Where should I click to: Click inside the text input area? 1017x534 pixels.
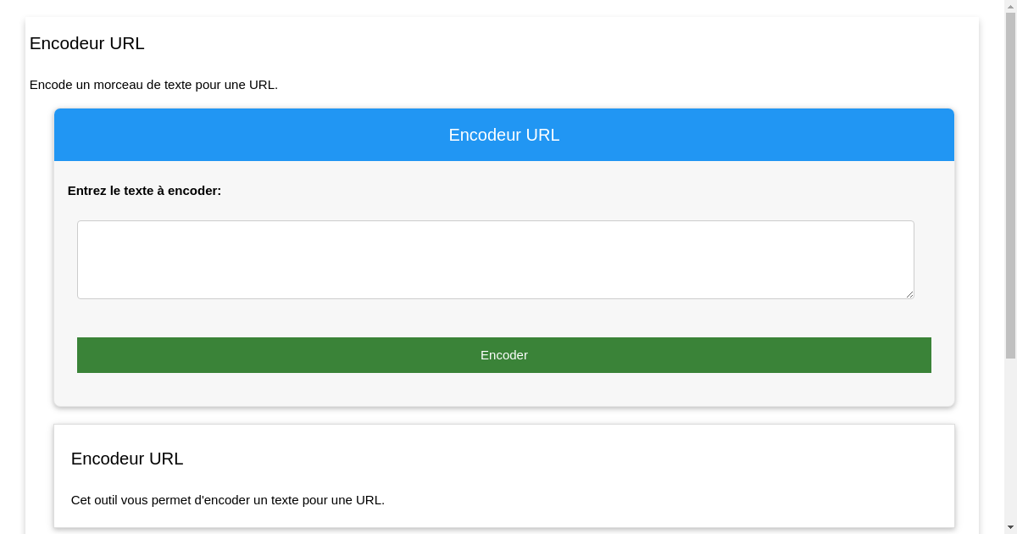(x=495, y=259)
